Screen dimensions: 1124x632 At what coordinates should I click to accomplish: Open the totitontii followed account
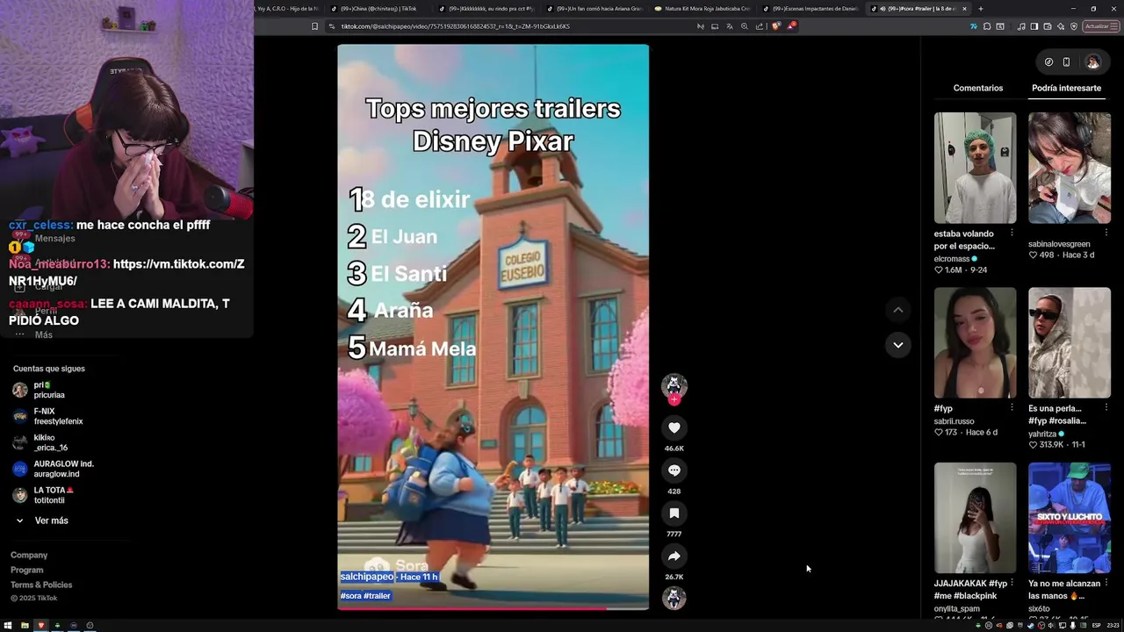(54, 495)
